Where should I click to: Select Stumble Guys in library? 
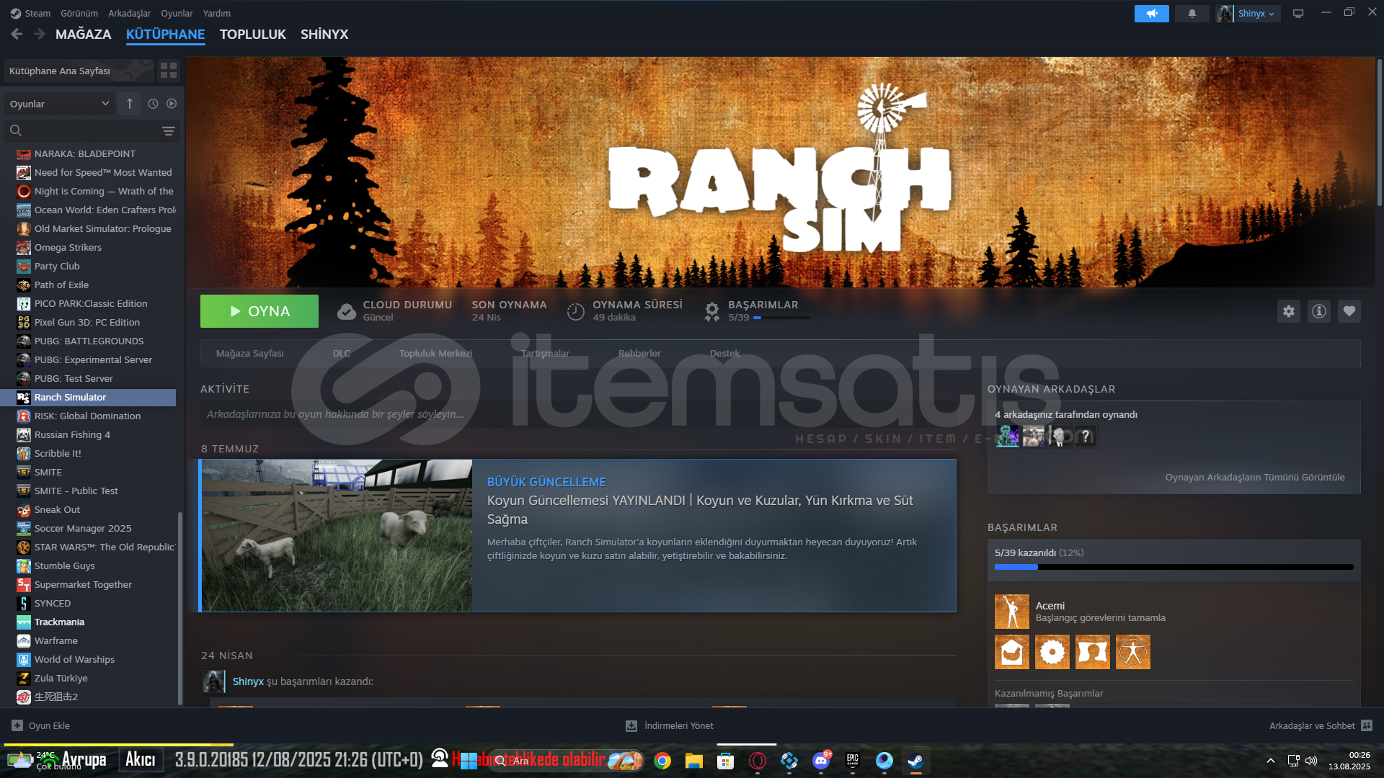pyautogui.click(x=88, y=565)
